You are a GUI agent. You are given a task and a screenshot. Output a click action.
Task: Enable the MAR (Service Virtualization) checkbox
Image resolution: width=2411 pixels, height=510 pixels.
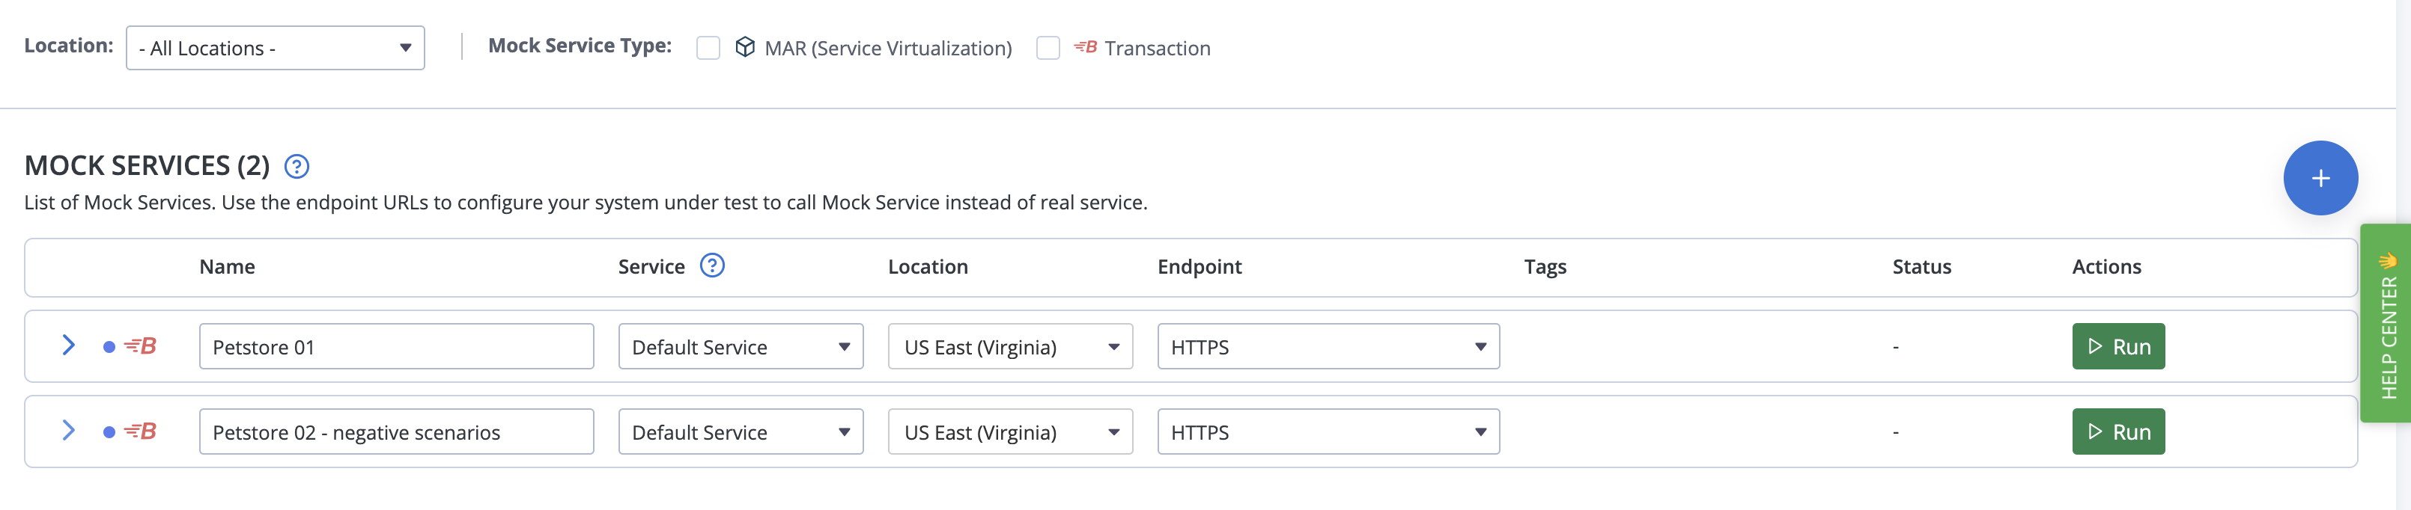[x=708, y=48]
